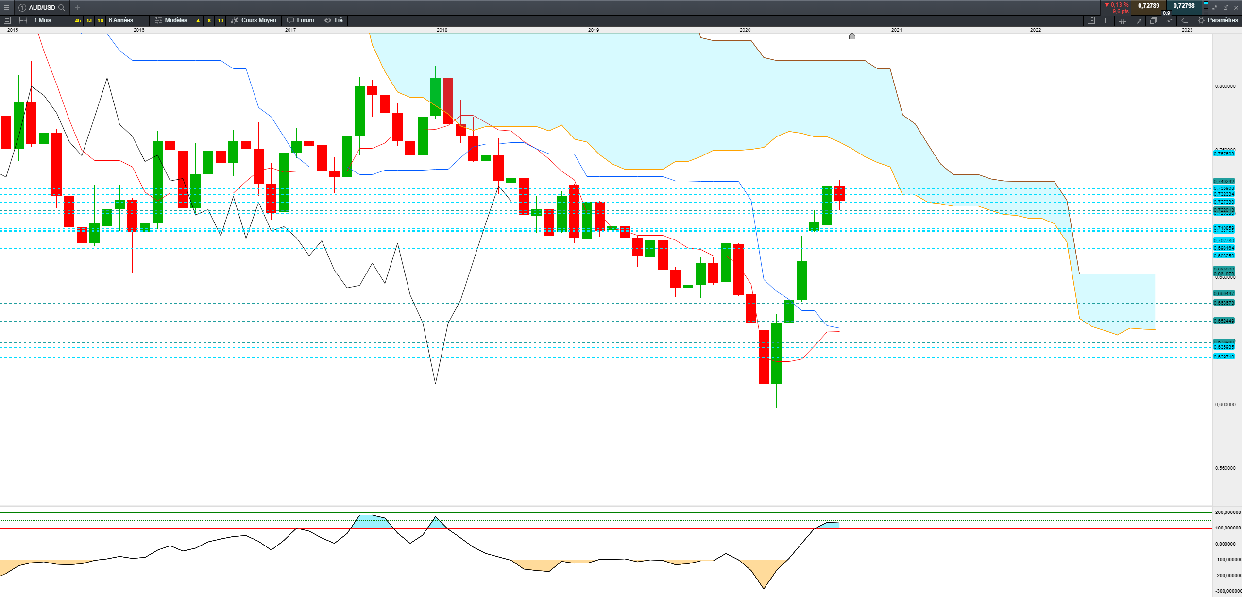
Task: Select the 0,727330 price level label
Action: point(1224,202)
